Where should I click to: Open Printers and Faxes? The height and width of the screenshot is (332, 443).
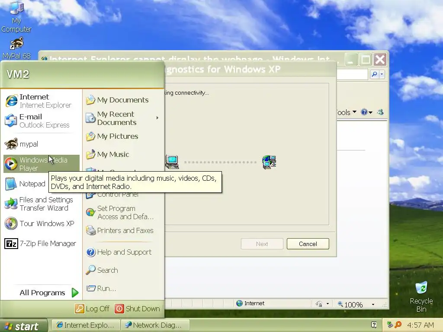click(122, 231)
